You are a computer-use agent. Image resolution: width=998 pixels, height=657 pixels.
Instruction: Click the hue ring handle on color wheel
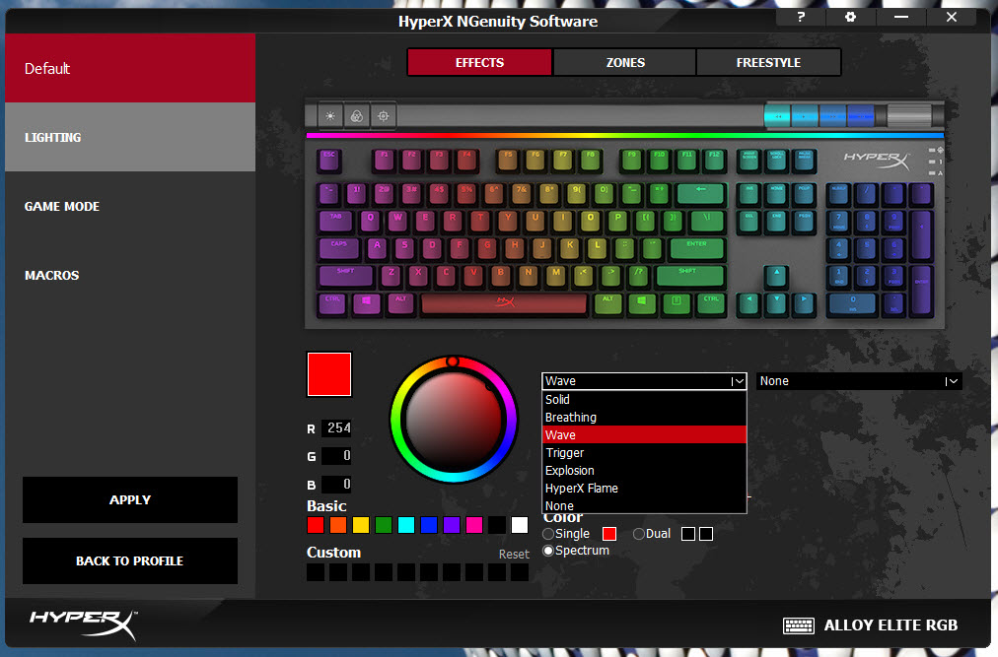click(x=453, y=361)
